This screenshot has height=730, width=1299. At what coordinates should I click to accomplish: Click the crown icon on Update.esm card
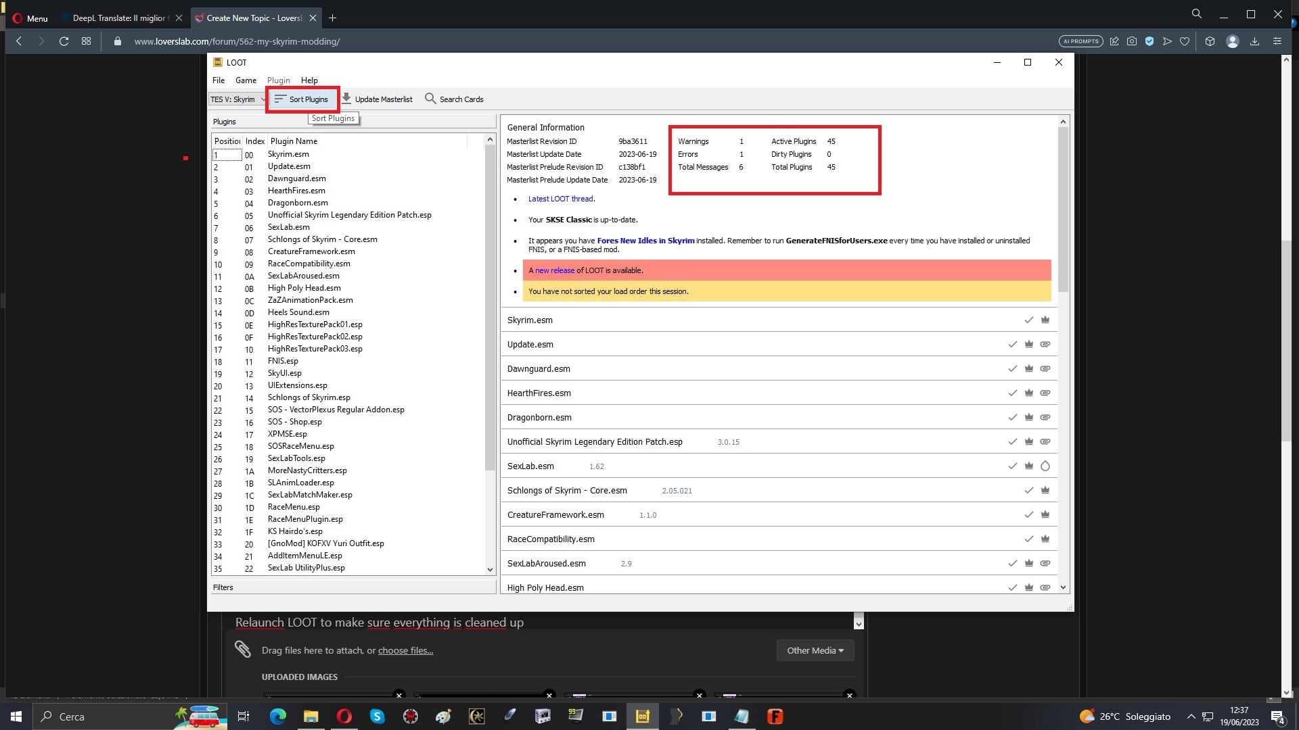pyautogui.click(x=1028, y=344)
